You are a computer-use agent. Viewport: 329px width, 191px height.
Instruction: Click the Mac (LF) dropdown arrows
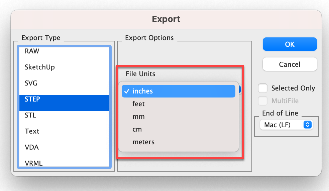click(x=307, y=125)
